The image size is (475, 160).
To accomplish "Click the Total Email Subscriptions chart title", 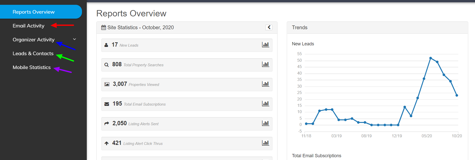I will (x=317, y=156).
